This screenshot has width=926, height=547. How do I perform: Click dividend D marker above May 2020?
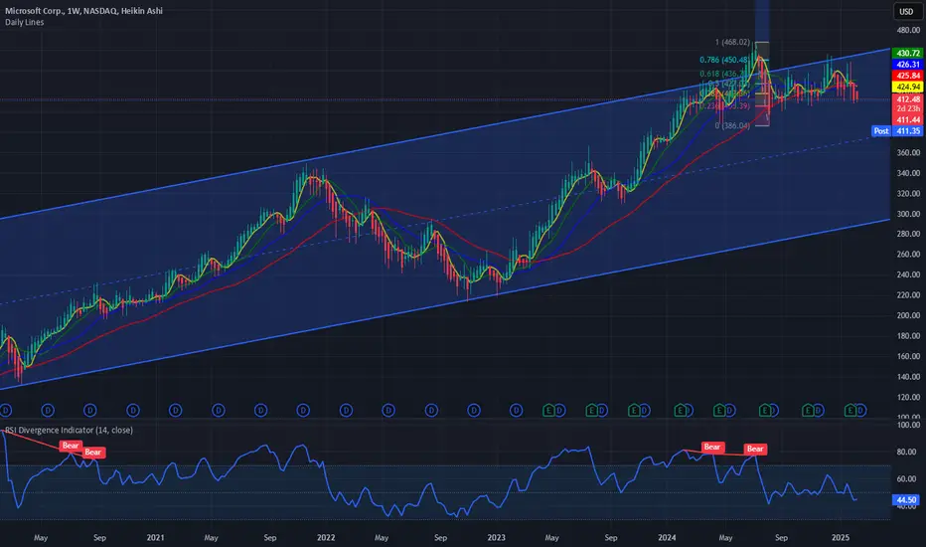pyautogui.click(x=48, y=410)
